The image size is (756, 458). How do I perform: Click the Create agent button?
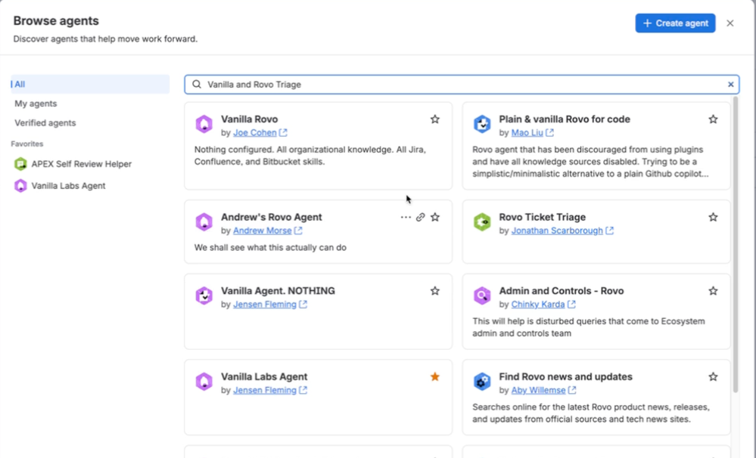(675, 23)
